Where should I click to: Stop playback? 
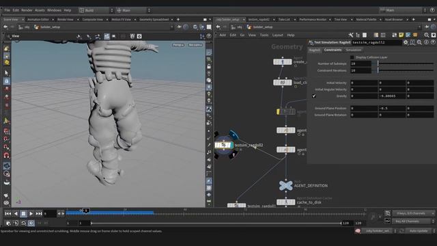pos(23,214)
